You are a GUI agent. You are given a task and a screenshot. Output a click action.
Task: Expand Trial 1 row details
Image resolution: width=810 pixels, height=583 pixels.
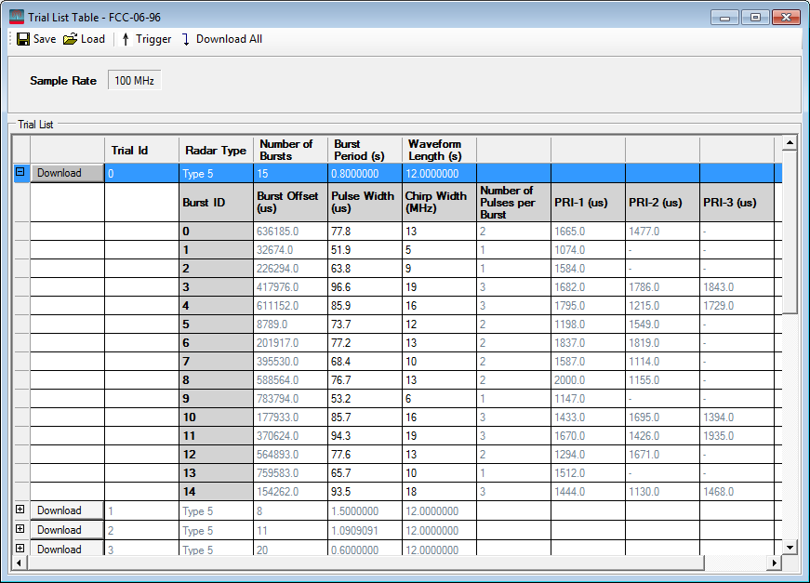click(x=20, y=510)
